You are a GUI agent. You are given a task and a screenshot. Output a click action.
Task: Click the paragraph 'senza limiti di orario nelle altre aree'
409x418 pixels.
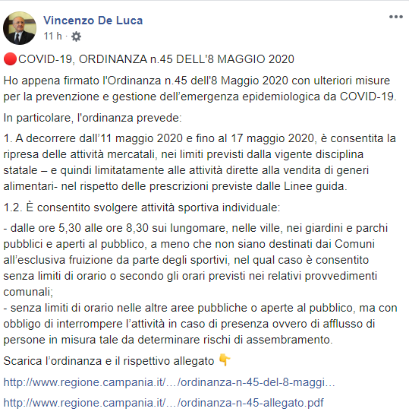coord(200,324)
